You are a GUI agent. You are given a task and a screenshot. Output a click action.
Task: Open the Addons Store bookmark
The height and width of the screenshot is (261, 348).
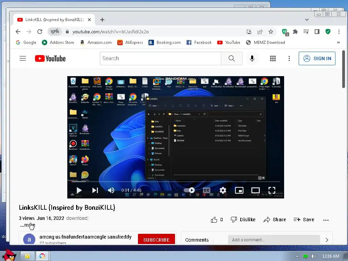tap(58, 42)
